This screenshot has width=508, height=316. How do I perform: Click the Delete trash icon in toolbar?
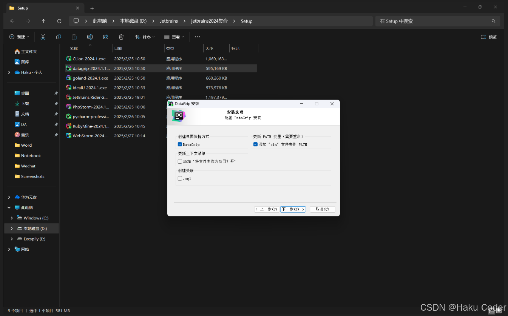click(x=121, y=37)
